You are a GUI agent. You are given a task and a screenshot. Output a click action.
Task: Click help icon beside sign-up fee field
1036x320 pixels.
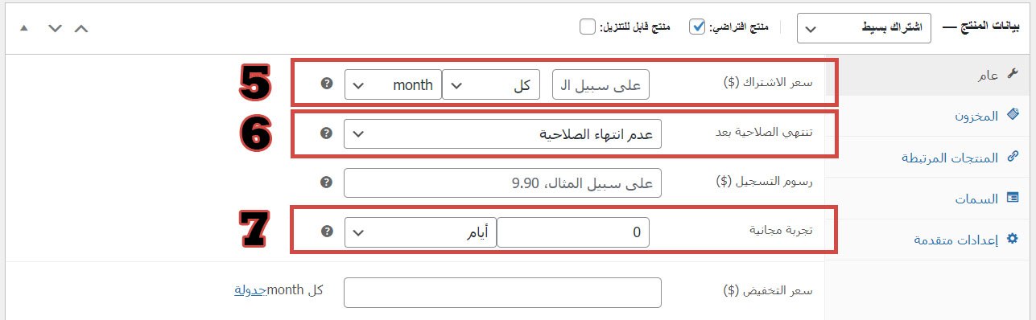[326, 183]
